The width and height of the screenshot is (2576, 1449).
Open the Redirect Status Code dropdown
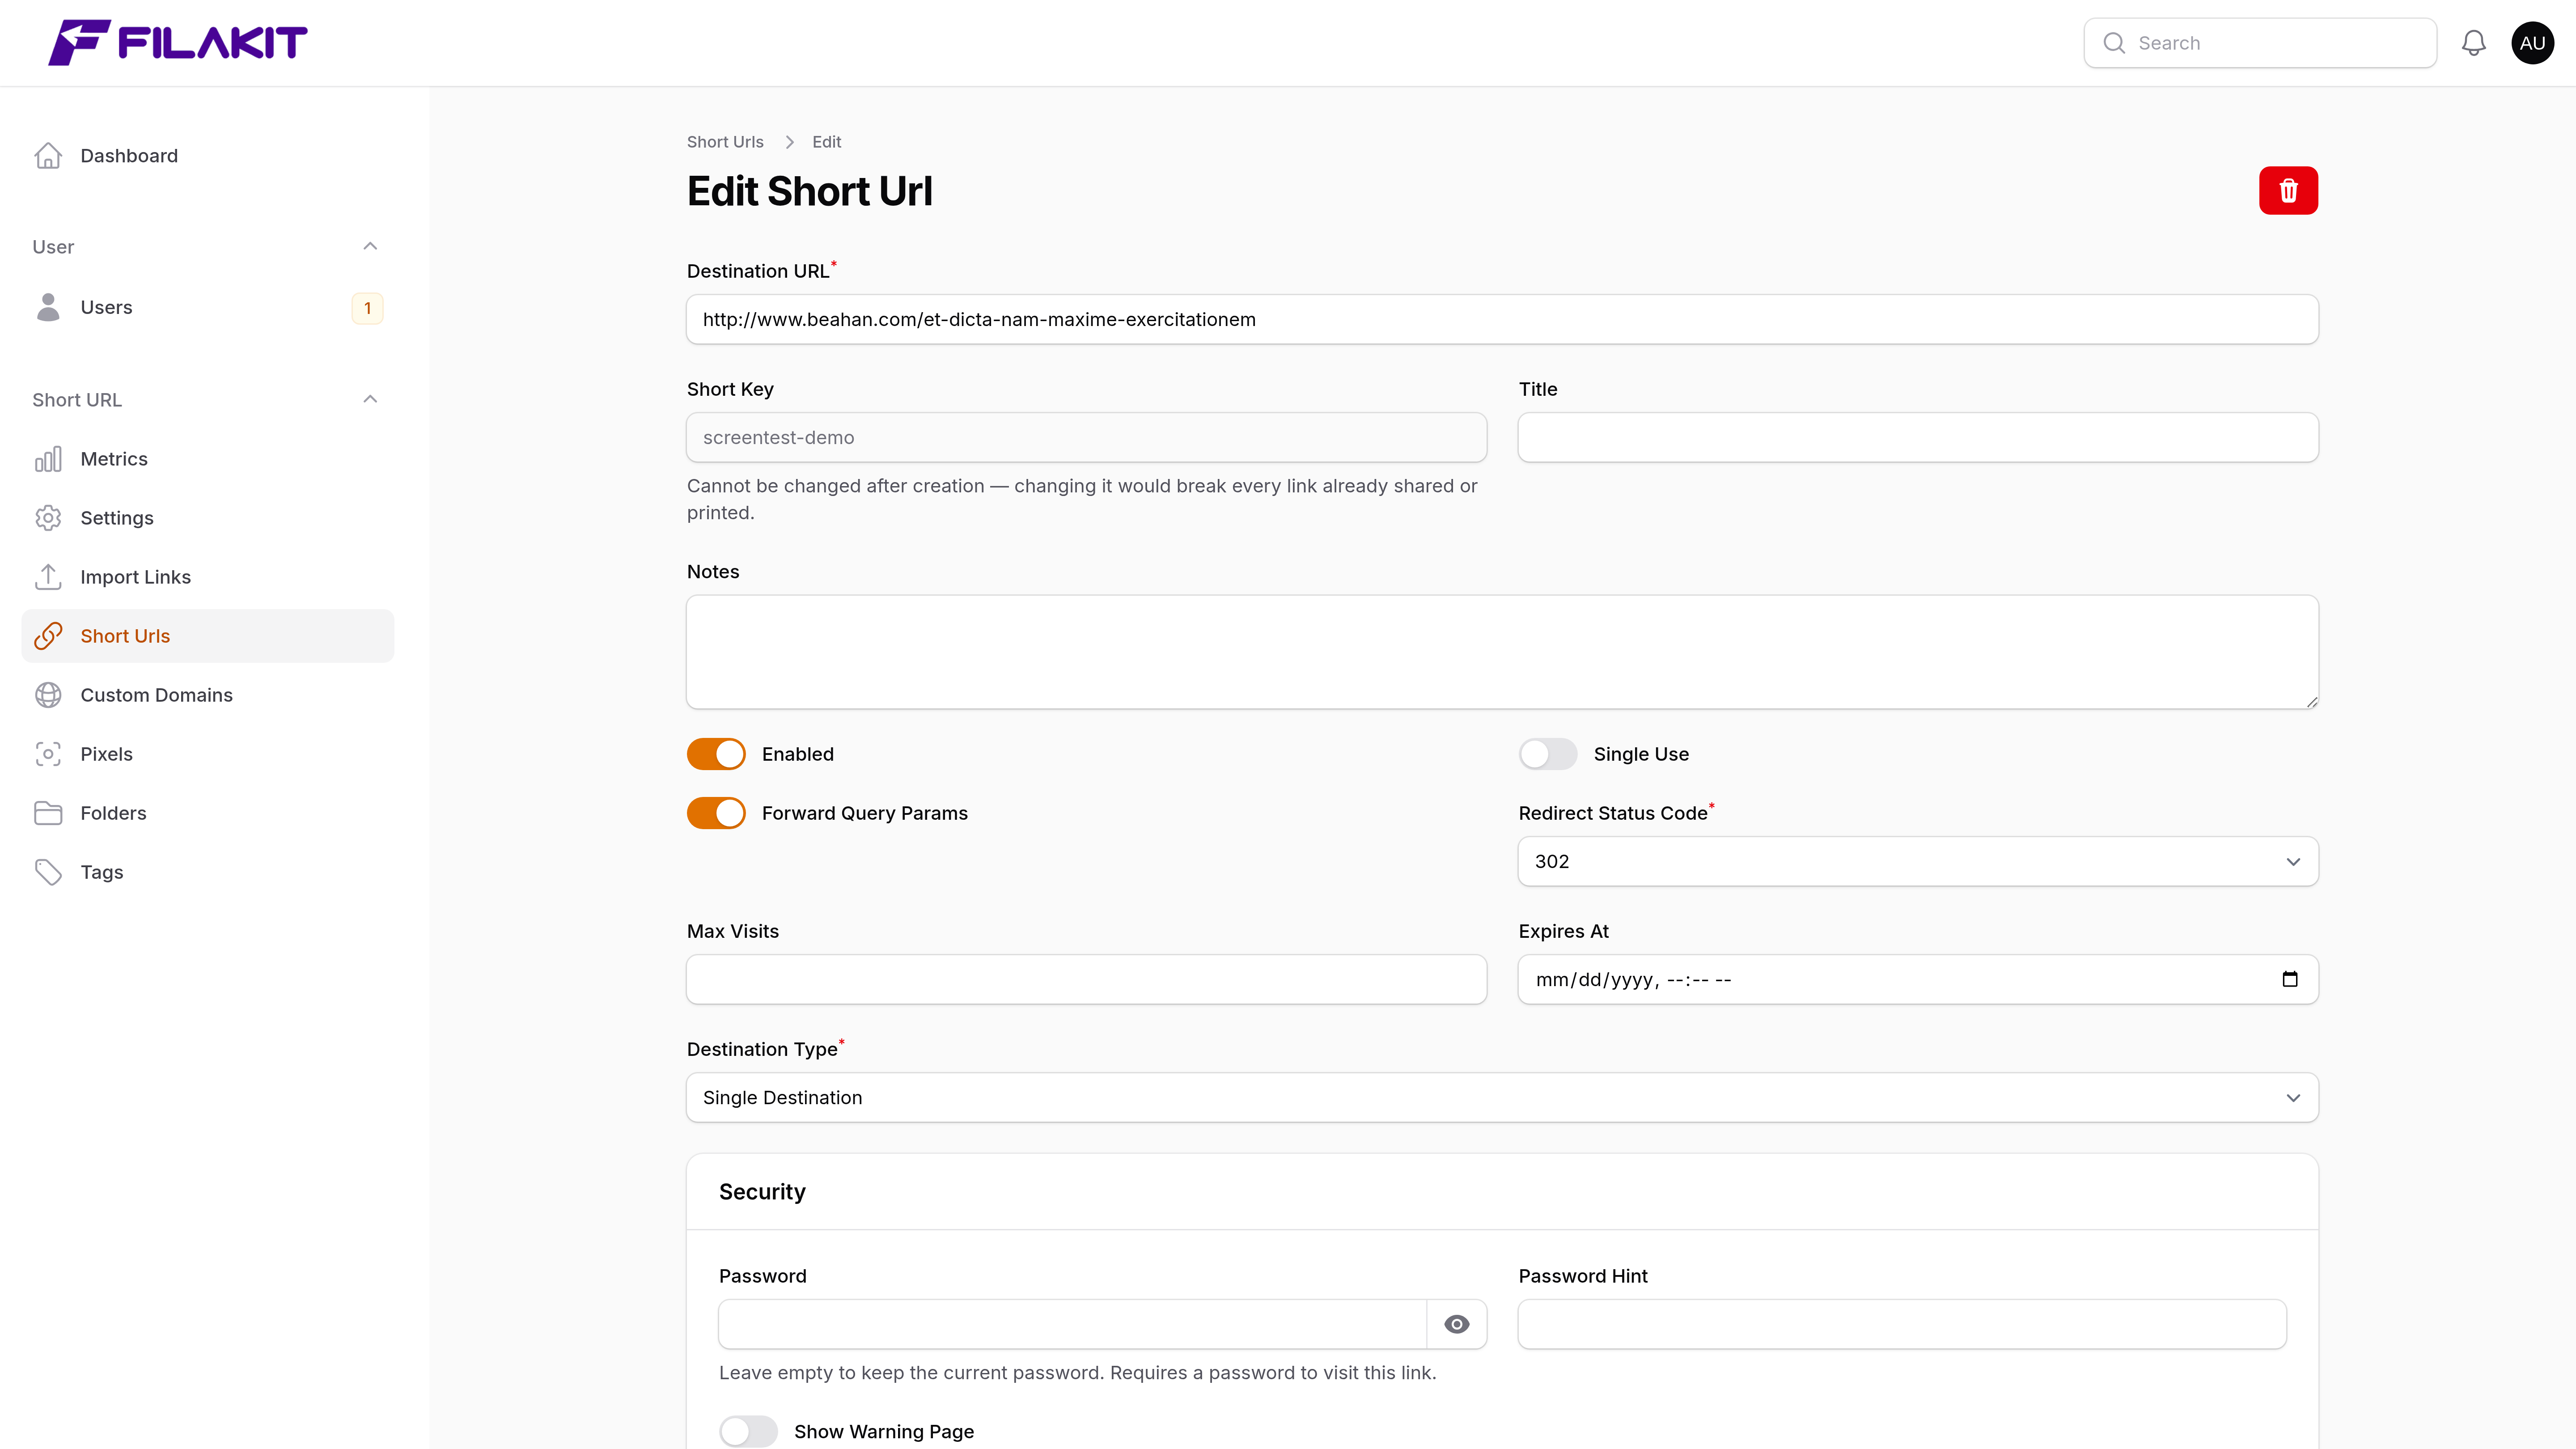[x=1918, y=861]
